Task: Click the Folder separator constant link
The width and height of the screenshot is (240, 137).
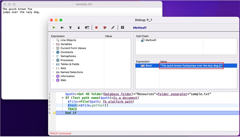Action: [x=172, y=94]
